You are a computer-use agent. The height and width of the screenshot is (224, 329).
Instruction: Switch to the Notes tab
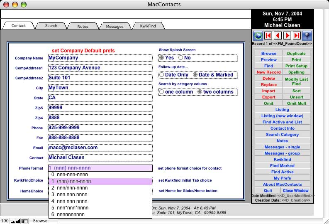pos(83,26)
